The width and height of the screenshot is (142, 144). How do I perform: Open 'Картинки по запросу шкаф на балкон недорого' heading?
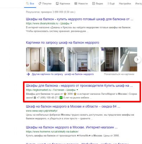[62, 42]
